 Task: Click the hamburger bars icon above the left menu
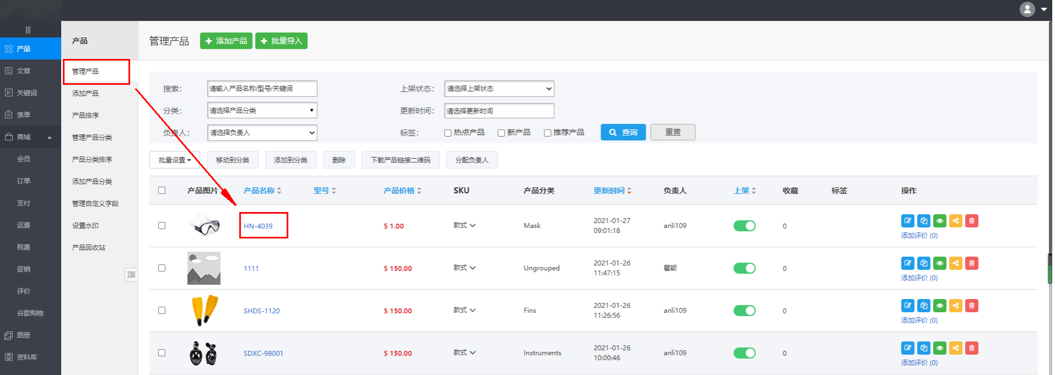(x=28, y=30)
